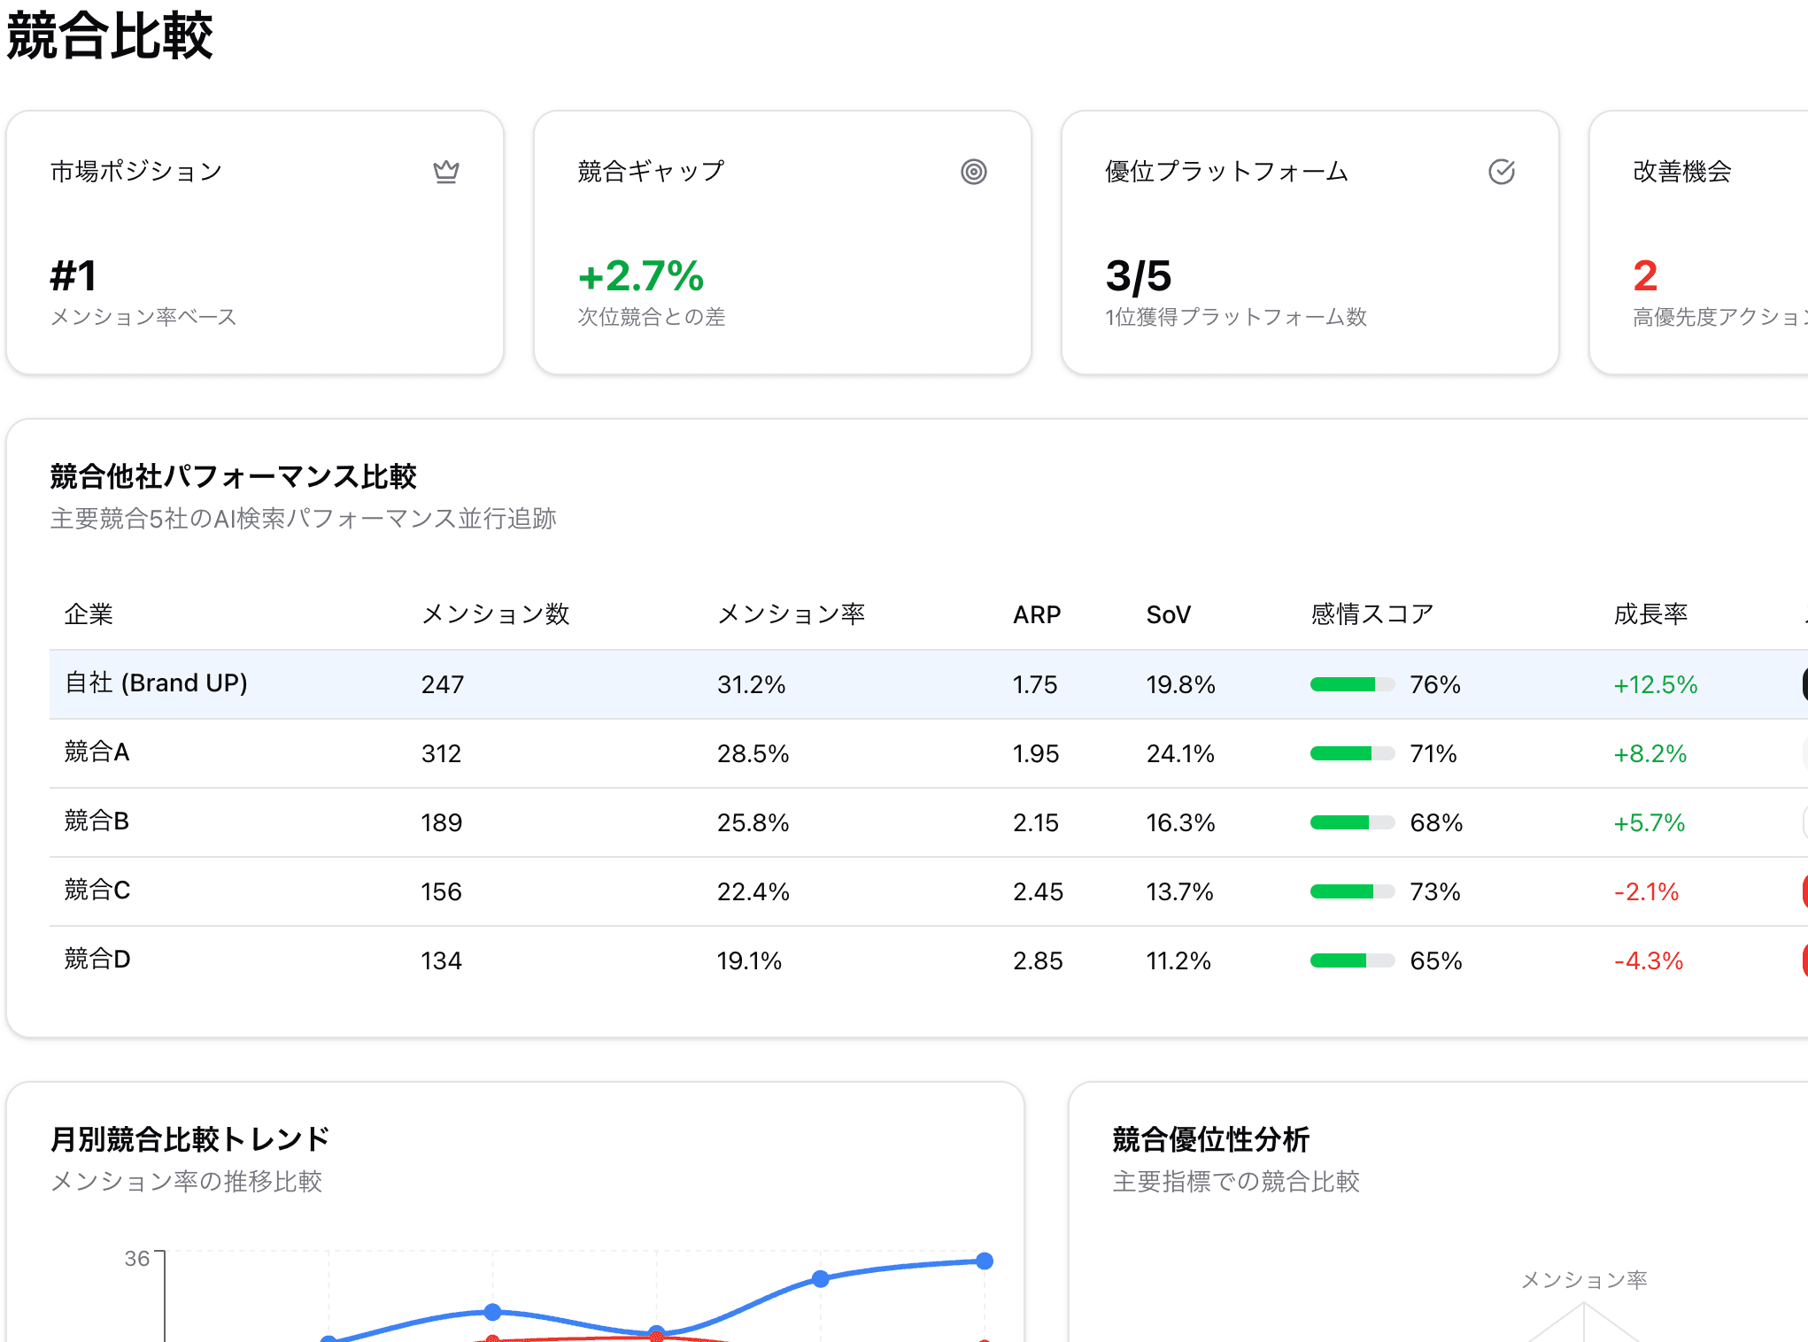Click the crown icon on the 市場ポジション card
Viewport: 1808px width, 1342px height.
447,172
